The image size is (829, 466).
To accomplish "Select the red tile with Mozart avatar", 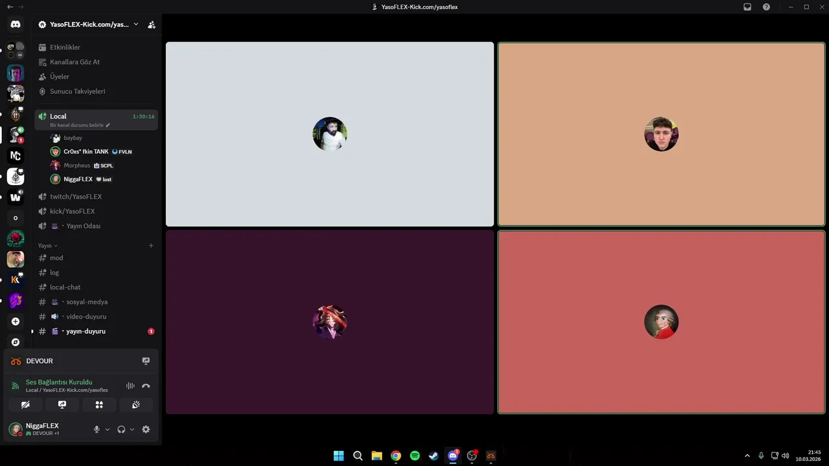I will point(661,322).
